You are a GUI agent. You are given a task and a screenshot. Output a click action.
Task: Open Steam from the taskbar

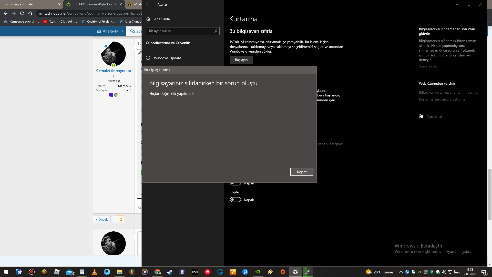tap(170, 272)
